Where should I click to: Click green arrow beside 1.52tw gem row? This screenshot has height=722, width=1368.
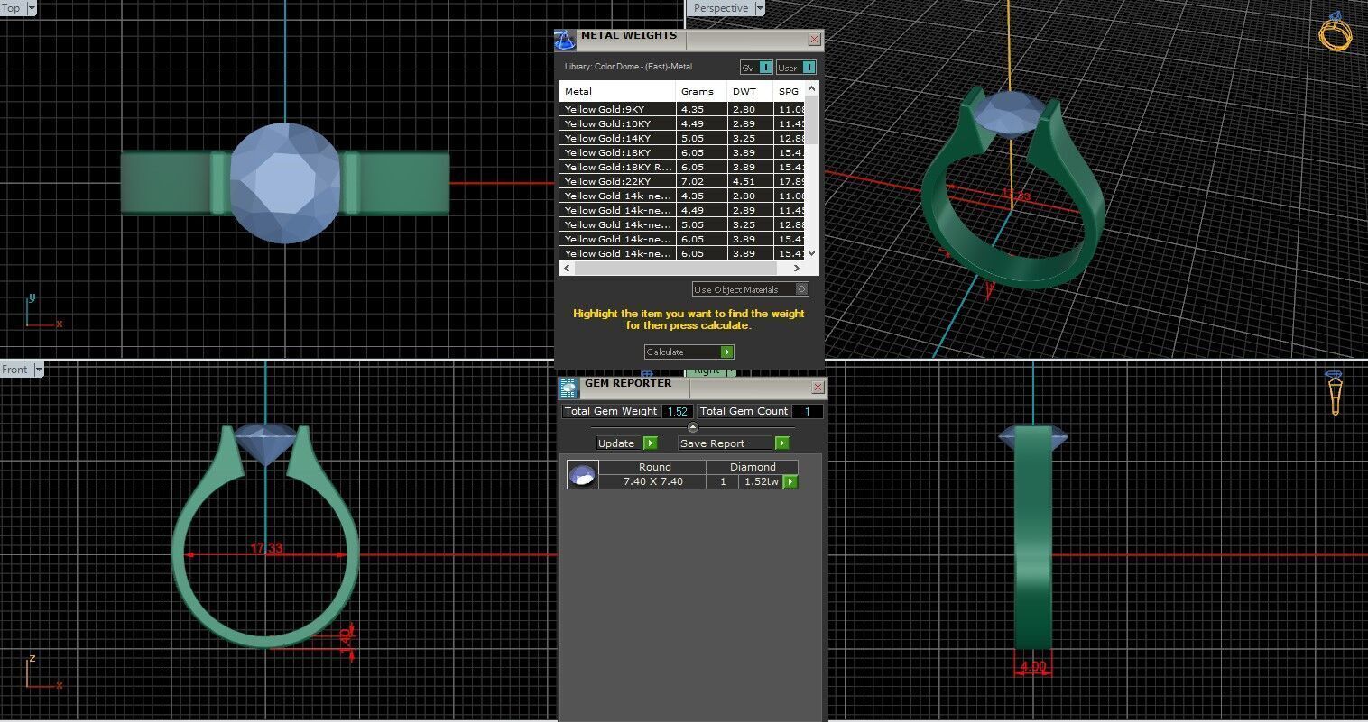tap(790, 481)
